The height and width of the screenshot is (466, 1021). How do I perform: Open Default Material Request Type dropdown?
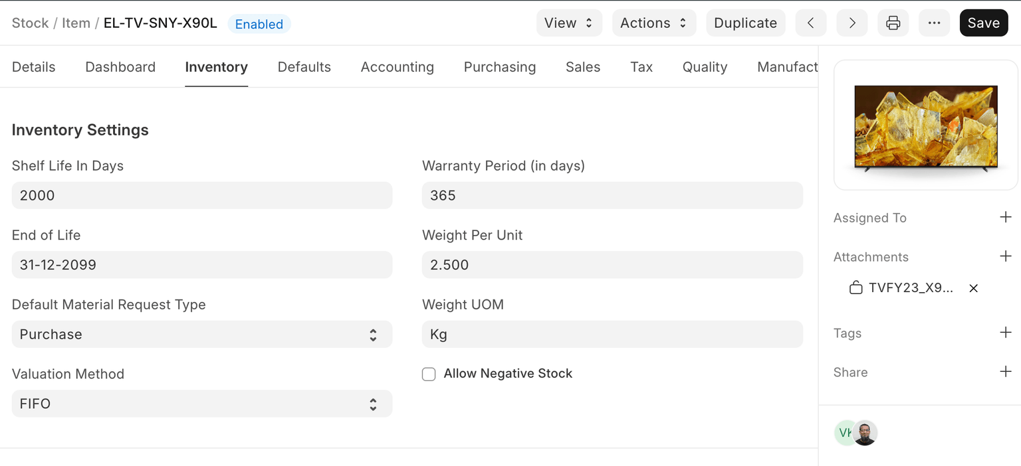tap(201, 335)
